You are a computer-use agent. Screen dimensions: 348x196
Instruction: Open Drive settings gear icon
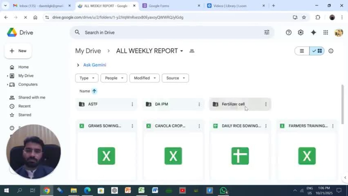[301, 32]
